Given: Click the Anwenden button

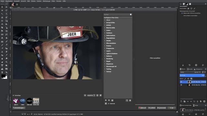Looking at the screenshot, I should click(x=162, y=108).
